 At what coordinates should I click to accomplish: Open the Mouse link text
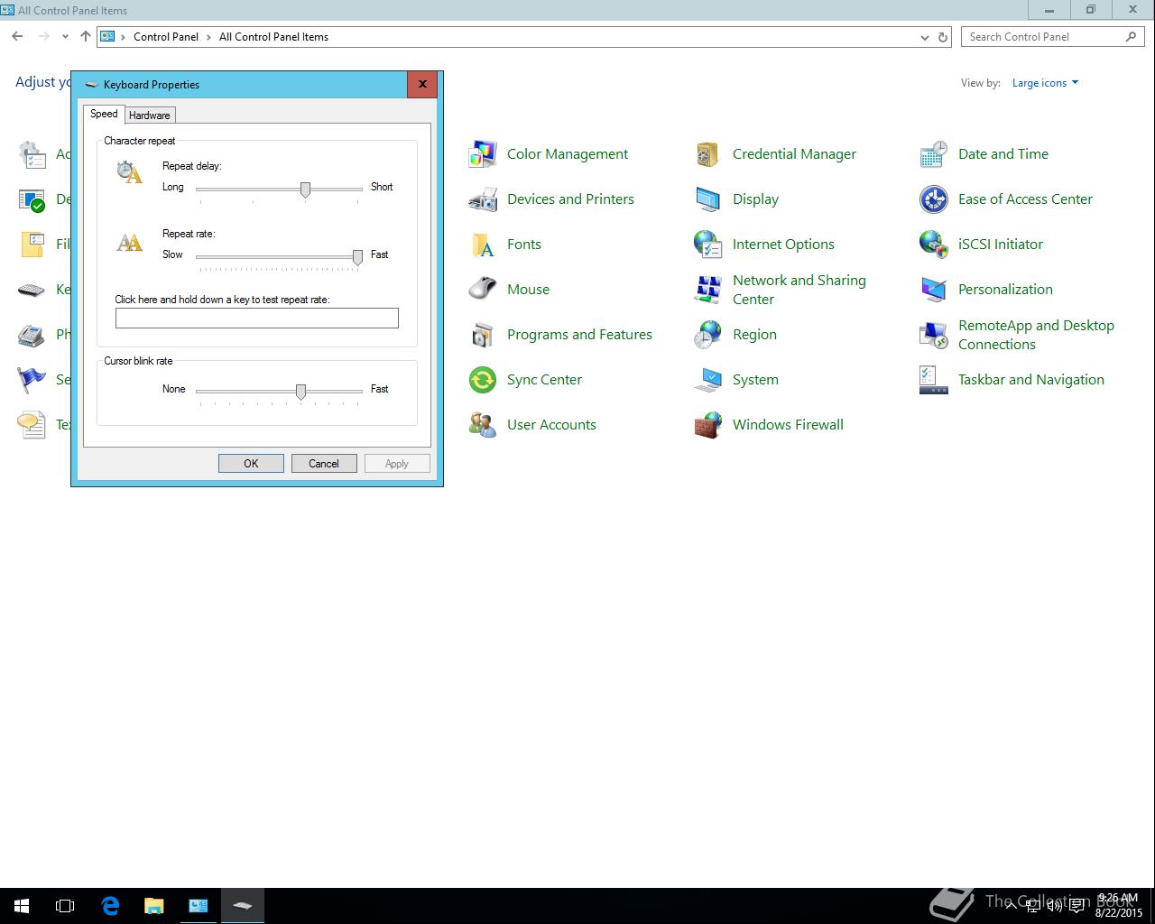[x=528, y=290]
